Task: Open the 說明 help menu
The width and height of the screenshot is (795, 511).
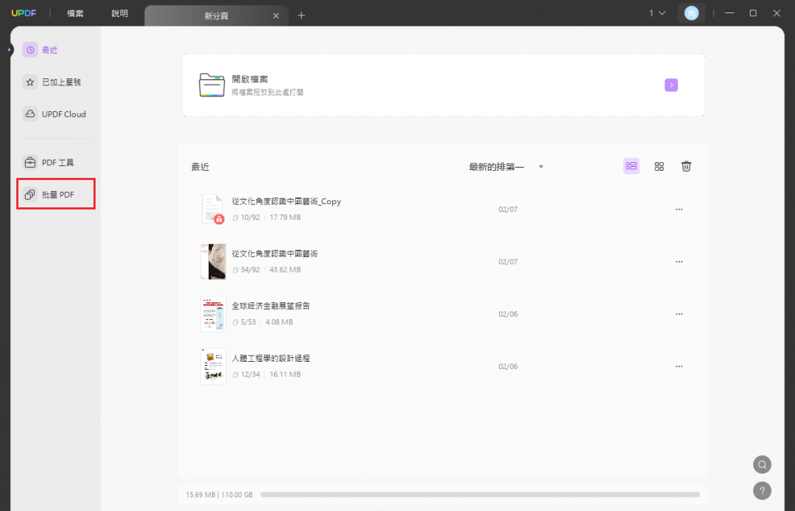Action: 120,14
